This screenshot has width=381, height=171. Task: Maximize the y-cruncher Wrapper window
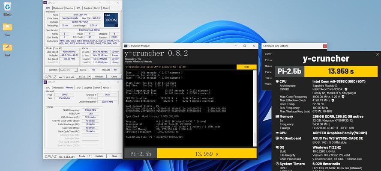[x=244, y=46]
